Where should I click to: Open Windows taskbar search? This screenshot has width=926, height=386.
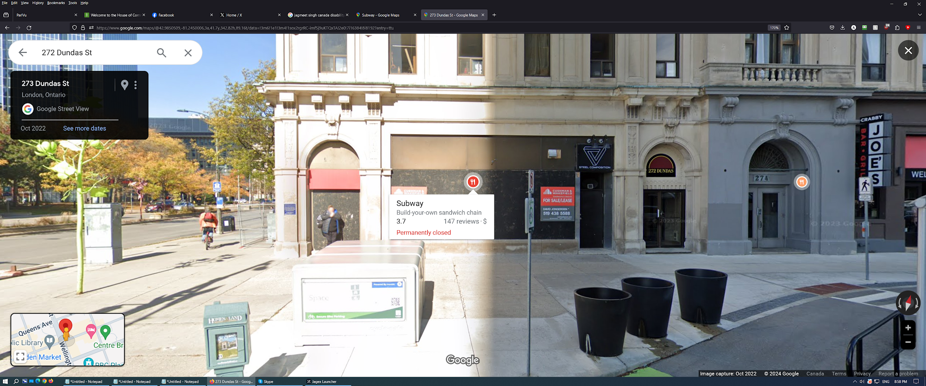click(16, 382)
